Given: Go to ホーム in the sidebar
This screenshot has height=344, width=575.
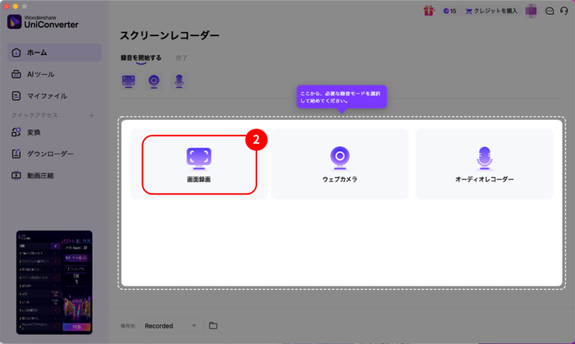Looking at the screenshot, I should [x=53, y=53].
